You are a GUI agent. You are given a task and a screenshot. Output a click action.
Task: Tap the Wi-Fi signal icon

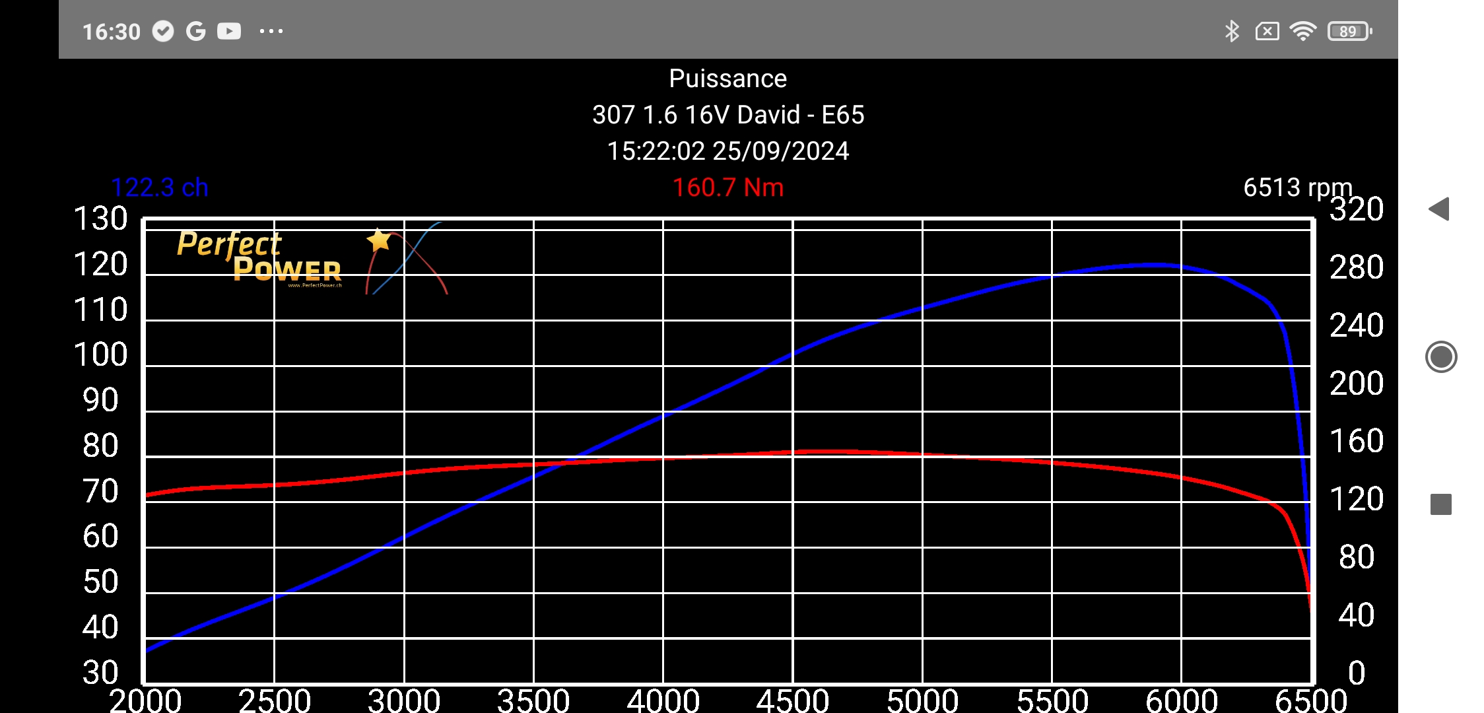pos(1302,31)
